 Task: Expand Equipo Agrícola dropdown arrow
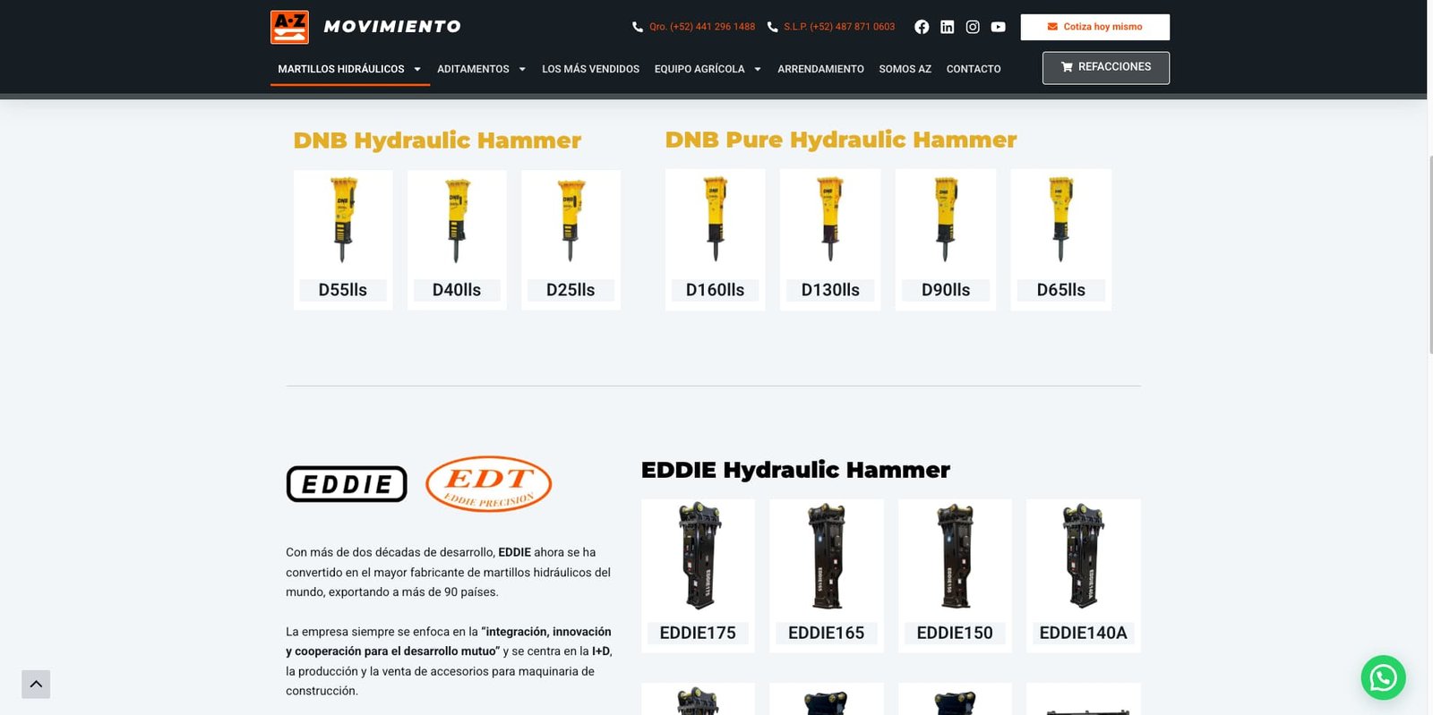(x=758, y=69)
